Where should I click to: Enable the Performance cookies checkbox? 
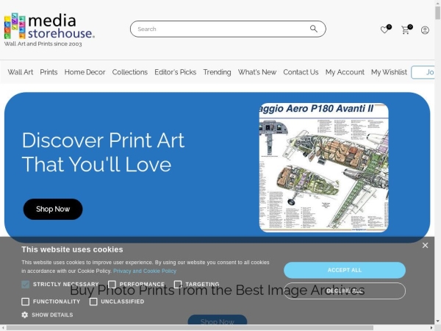pyautogui.click(x=112, y=284)
